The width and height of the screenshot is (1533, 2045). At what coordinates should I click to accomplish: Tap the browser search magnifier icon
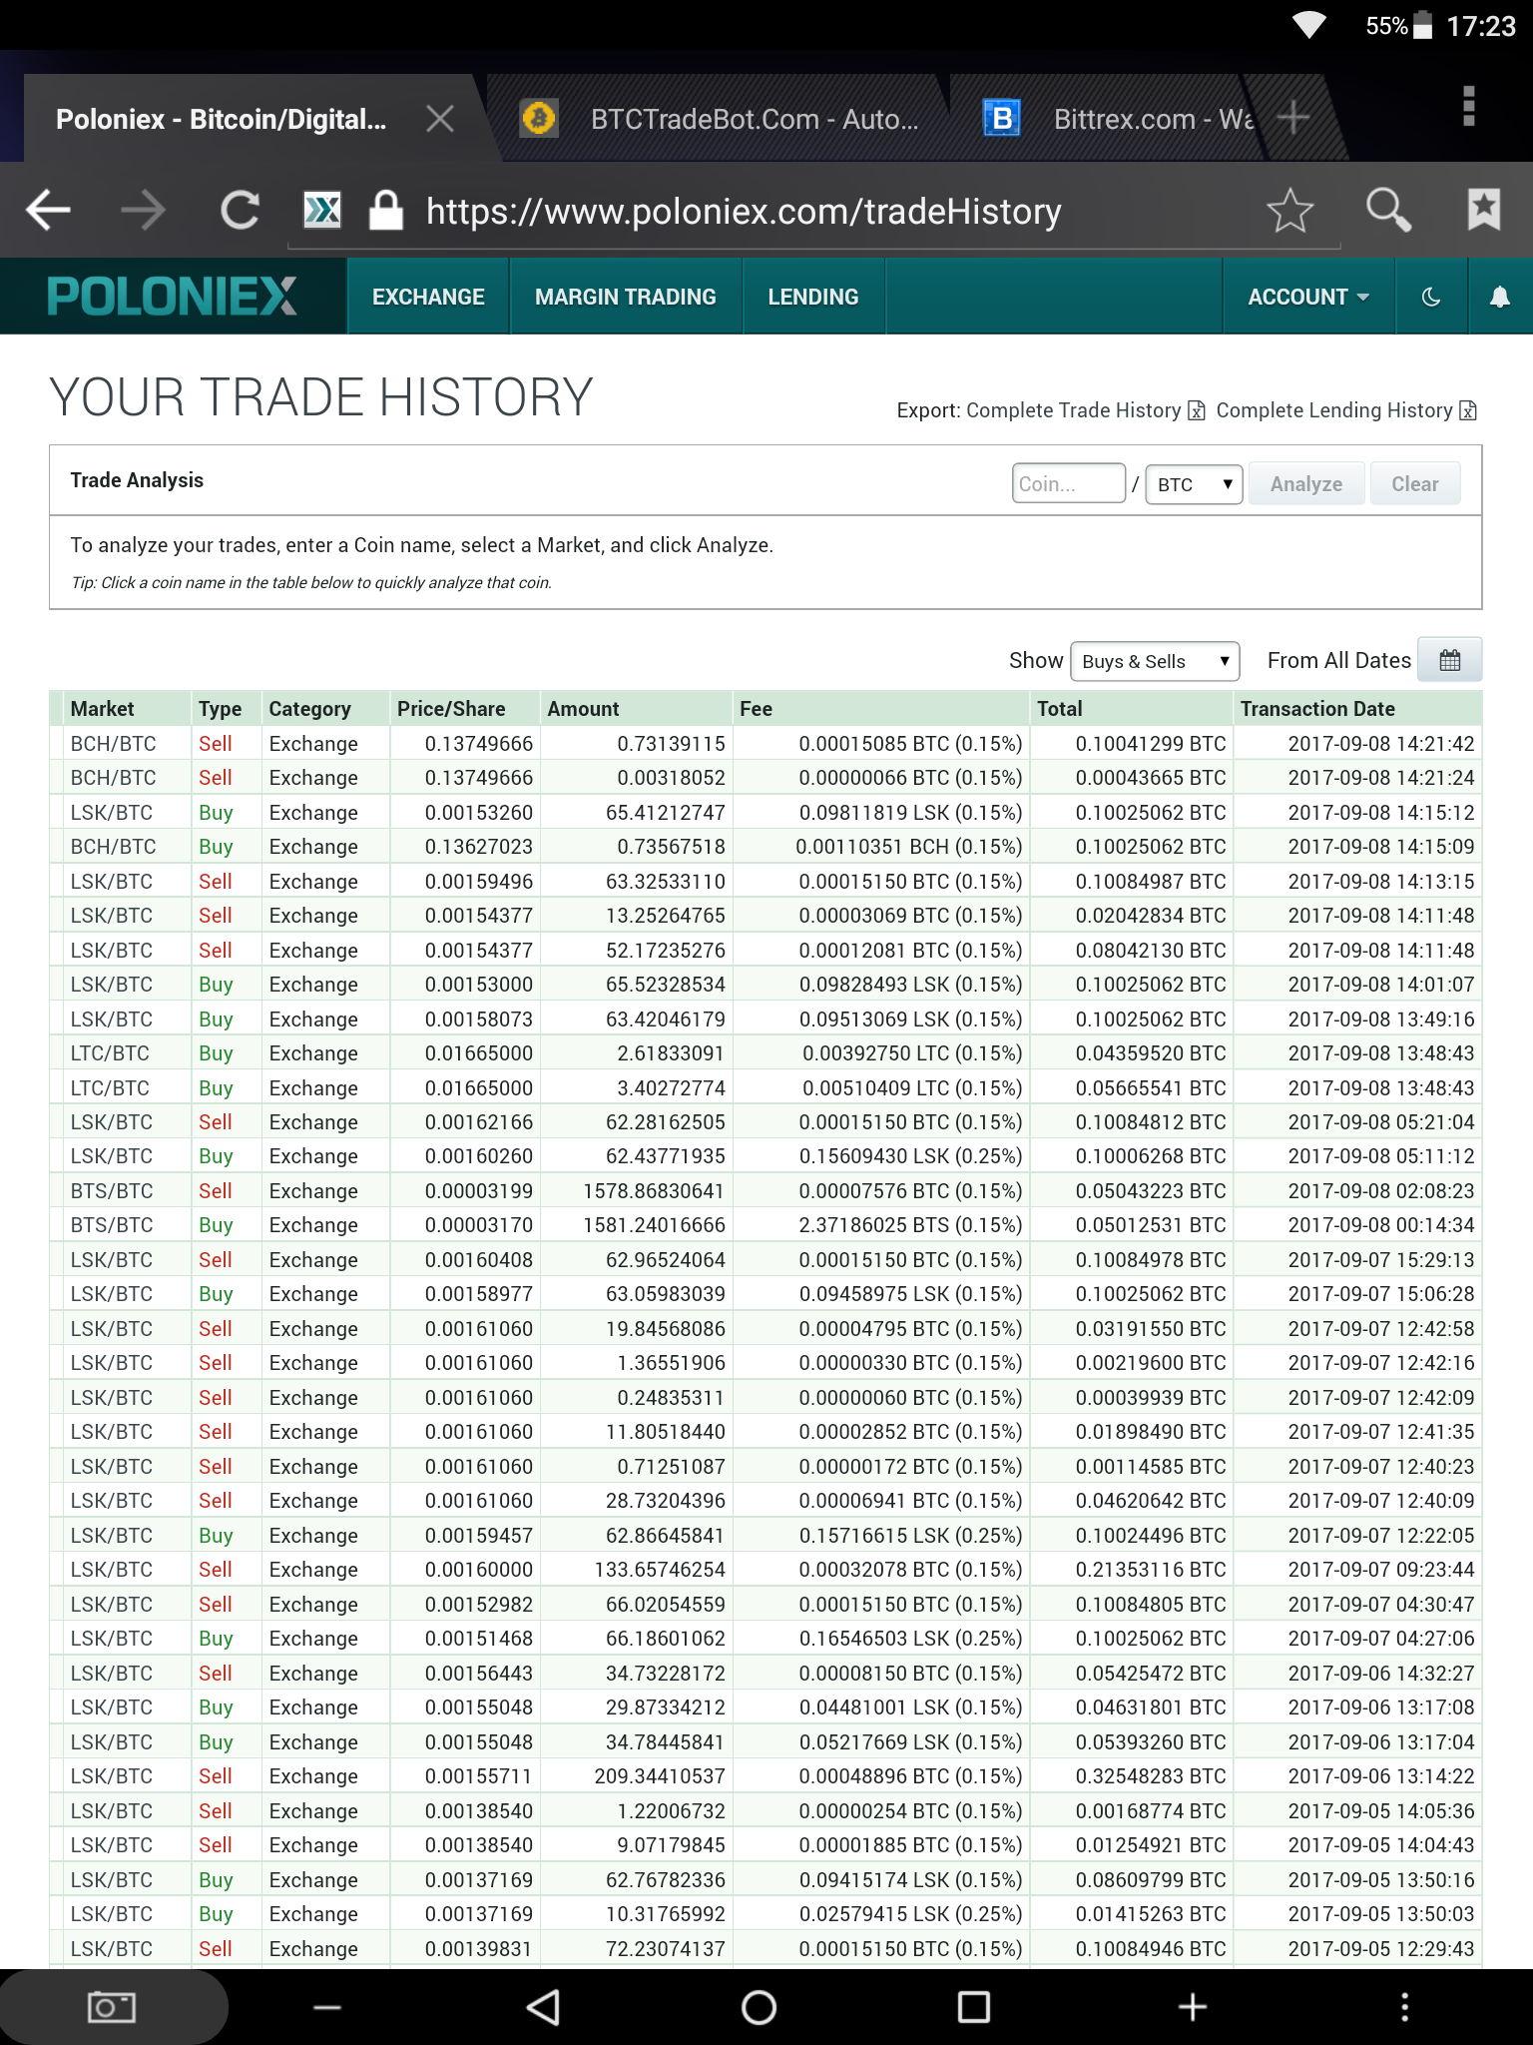click(1387, 211)
